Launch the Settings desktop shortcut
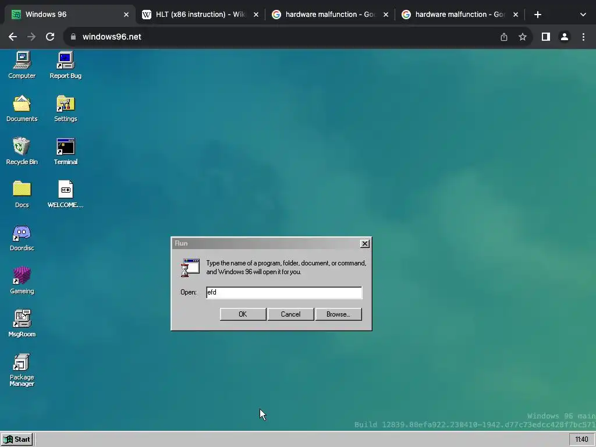The image size is (596, 447). point(65,108)
